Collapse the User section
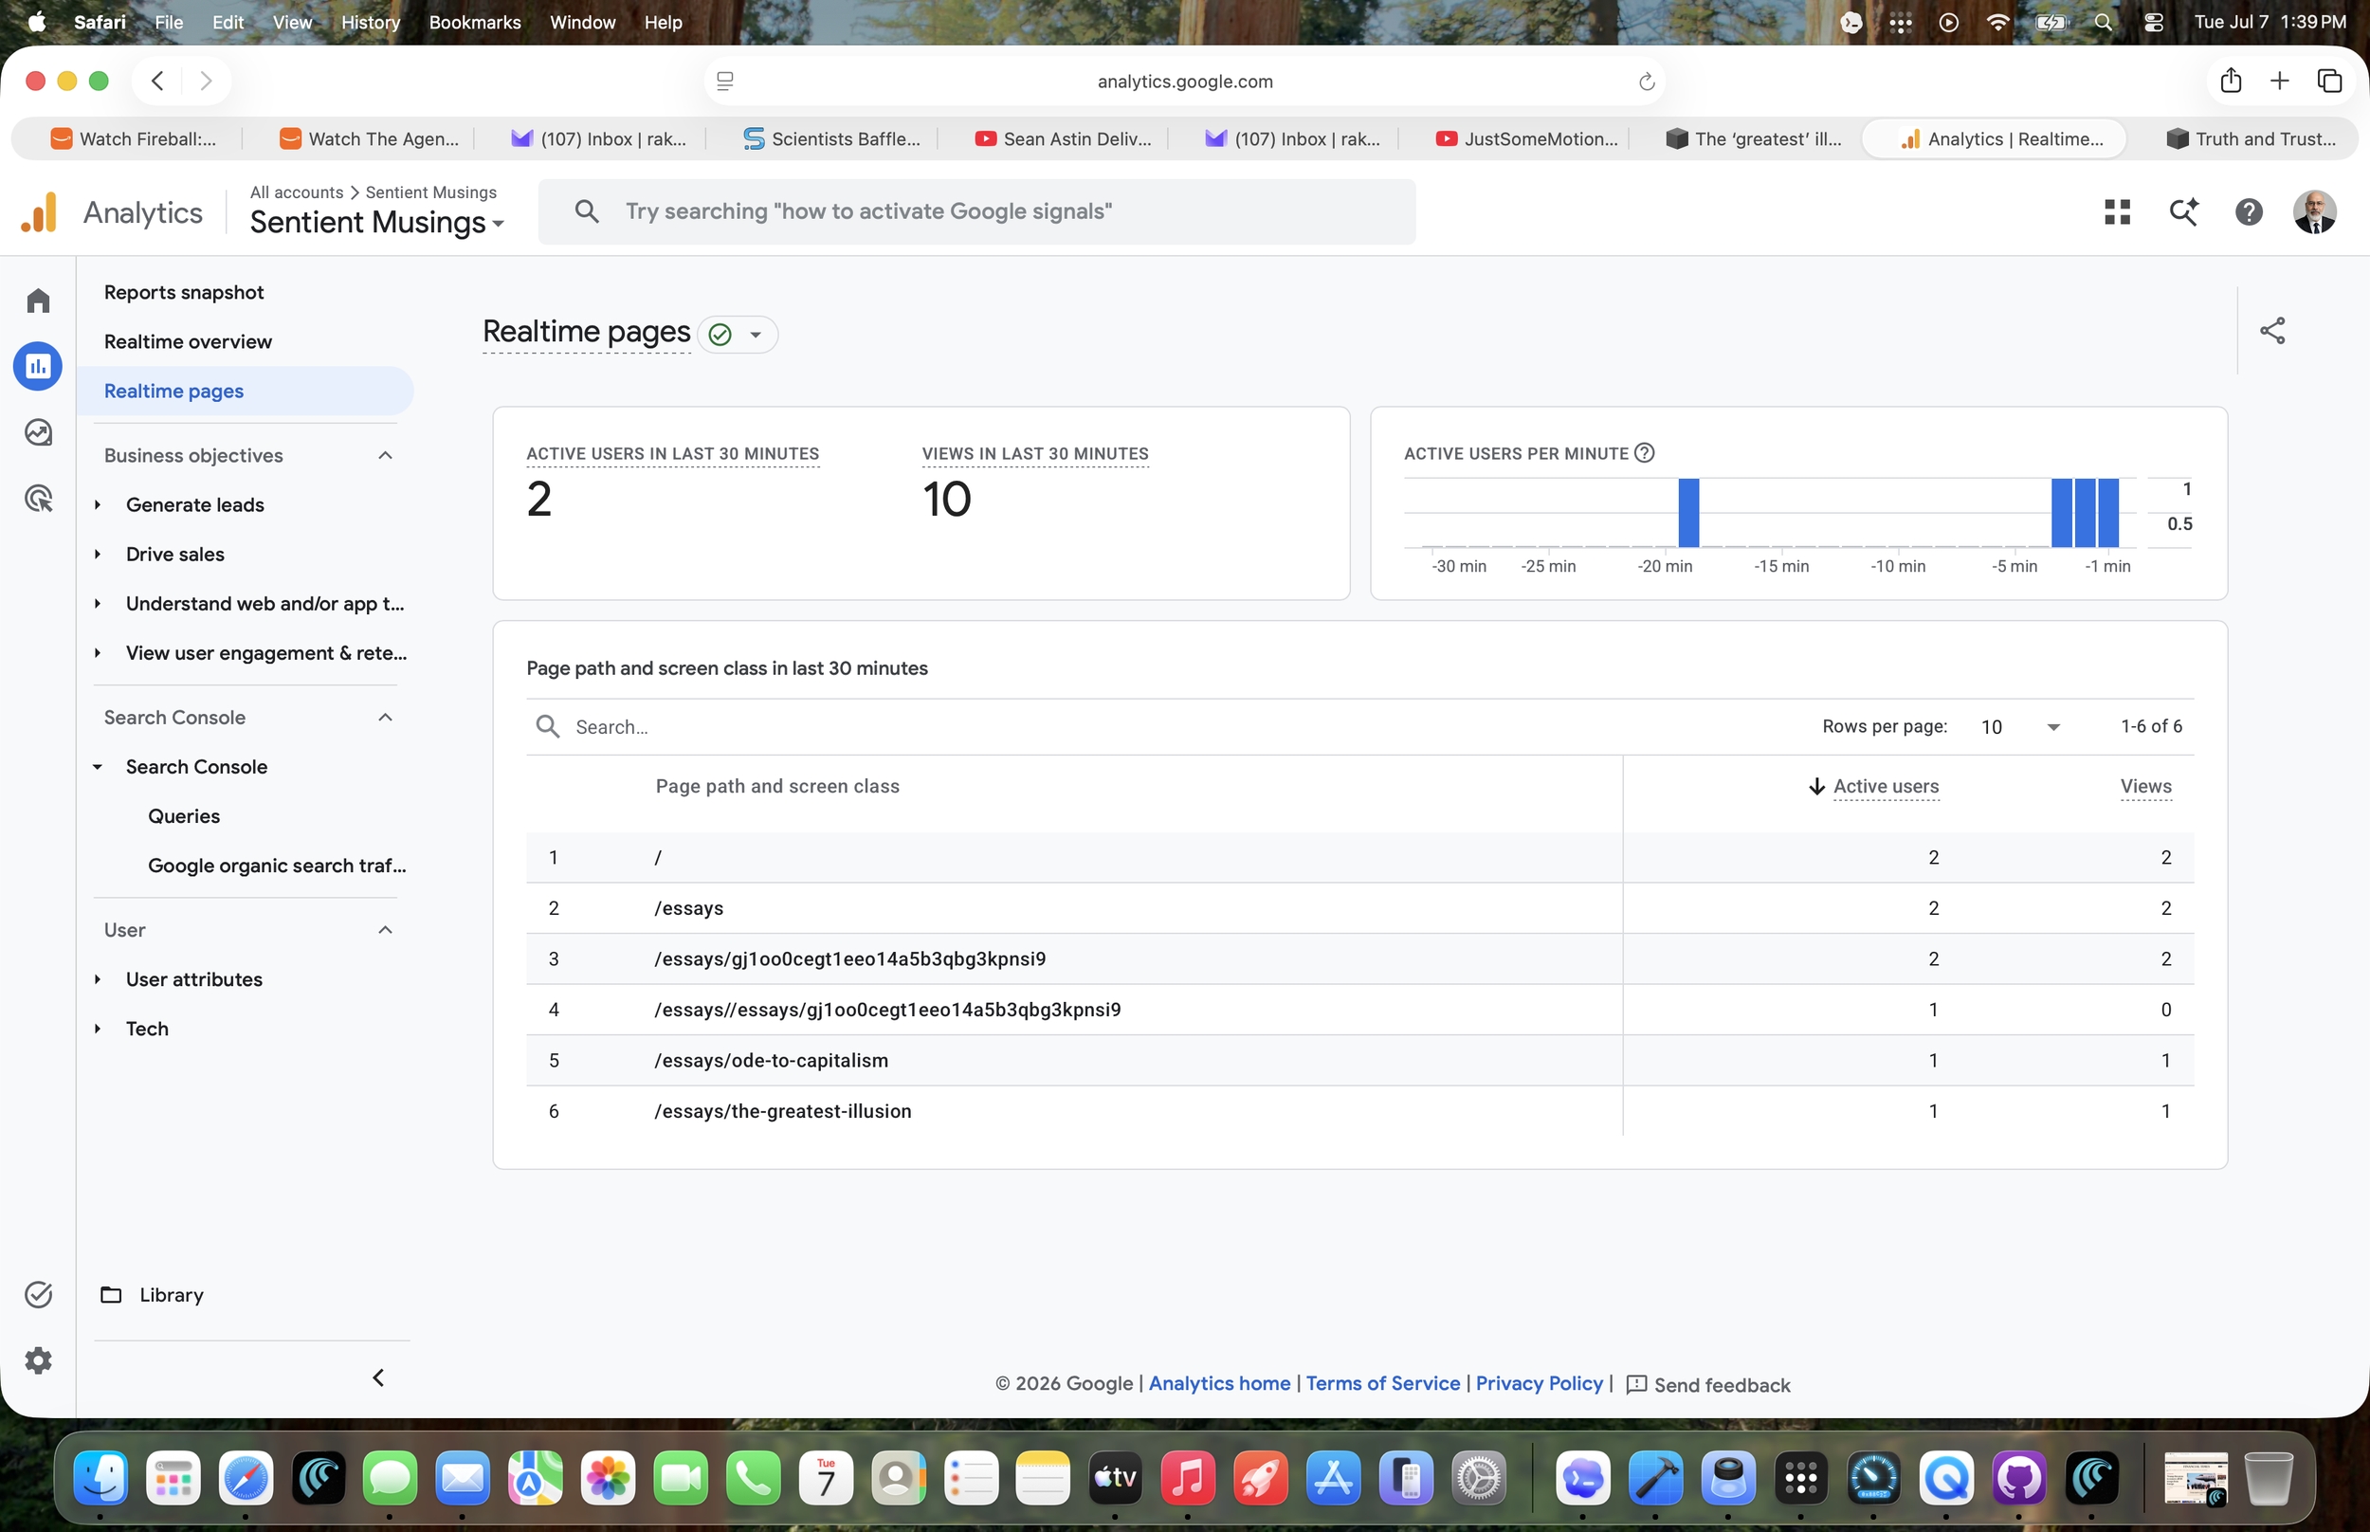Viewport: 2370px width, 1532px height. (x=386, y=930)
